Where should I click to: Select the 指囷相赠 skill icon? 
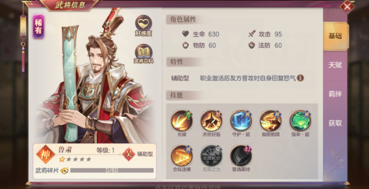(x=271, y=121)
